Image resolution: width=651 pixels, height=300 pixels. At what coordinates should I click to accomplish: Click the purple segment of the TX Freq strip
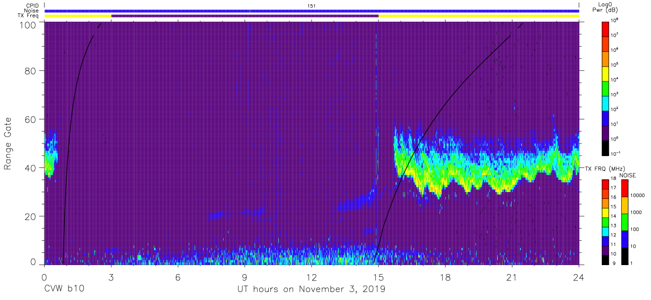point(245,16)
